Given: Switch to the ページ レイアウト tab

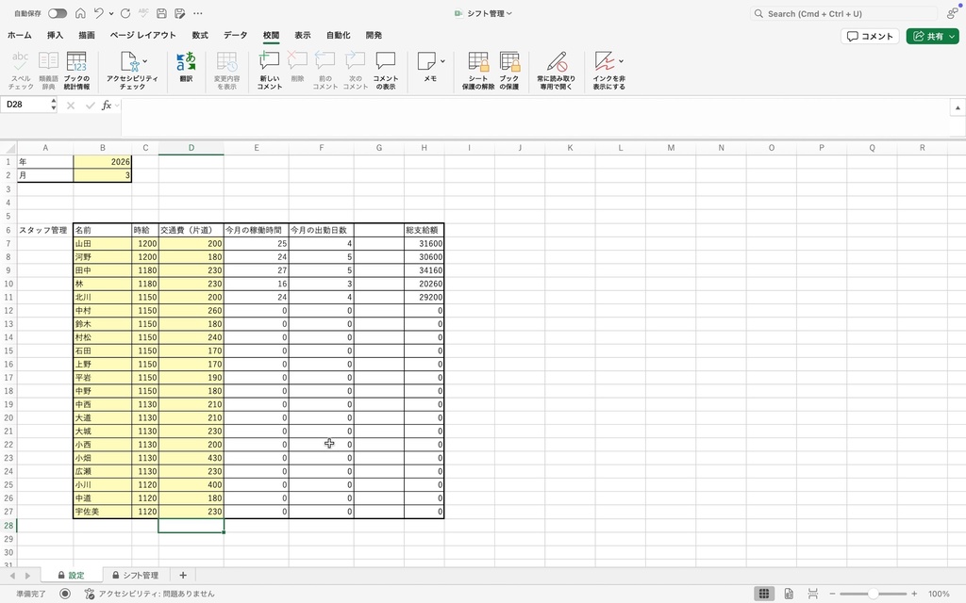Looking at the screenshot, I should click(143, 35).
